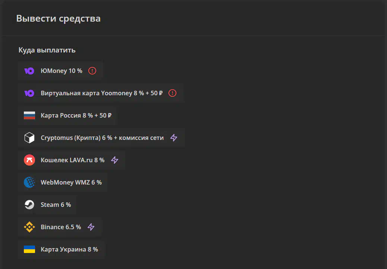Choose Карта Украина 8 % option
The image size is (387, 269).
61,249
